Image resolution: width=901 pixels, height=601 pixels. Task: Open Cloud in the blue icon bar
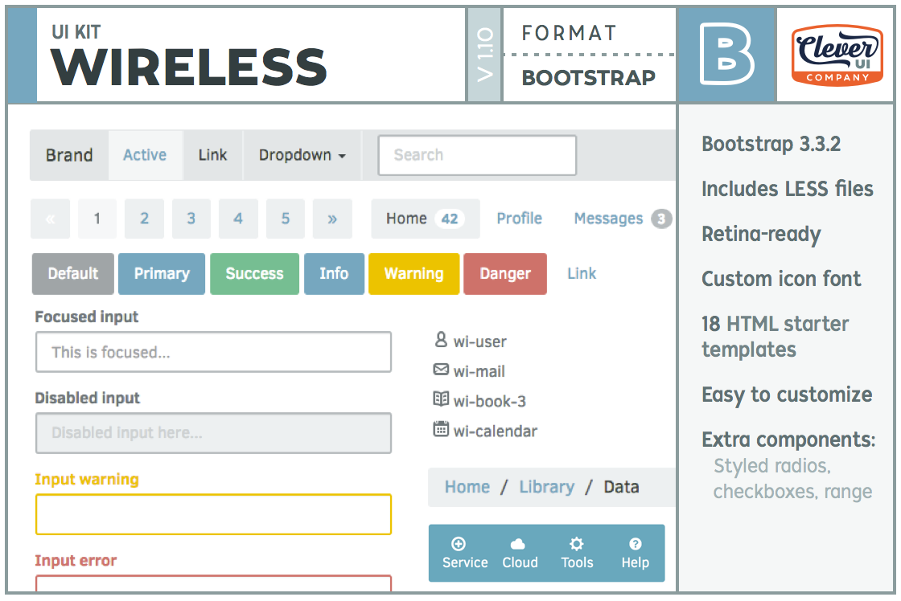(520, 554)
